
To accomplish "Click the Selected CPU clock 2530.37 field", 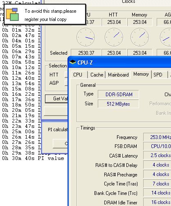I will coord(86,53).
